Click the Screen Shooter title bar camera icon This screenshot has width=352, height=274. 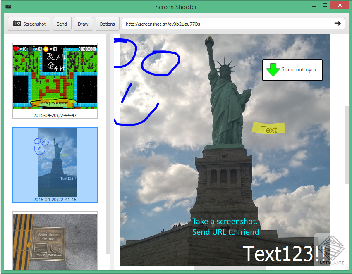[8, 7]
